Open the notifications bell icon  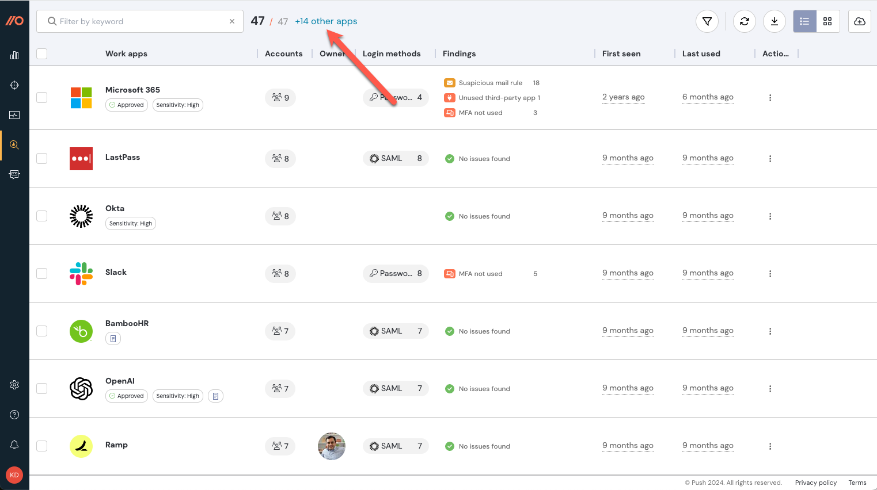coord(14,445)
